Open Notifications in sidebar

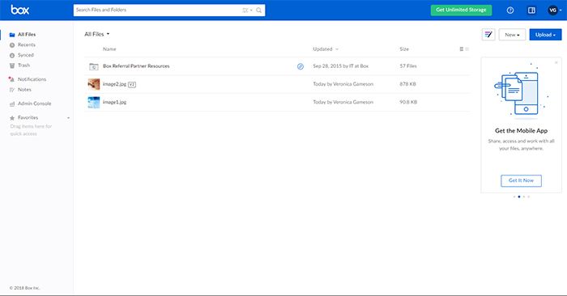[32, 79]
